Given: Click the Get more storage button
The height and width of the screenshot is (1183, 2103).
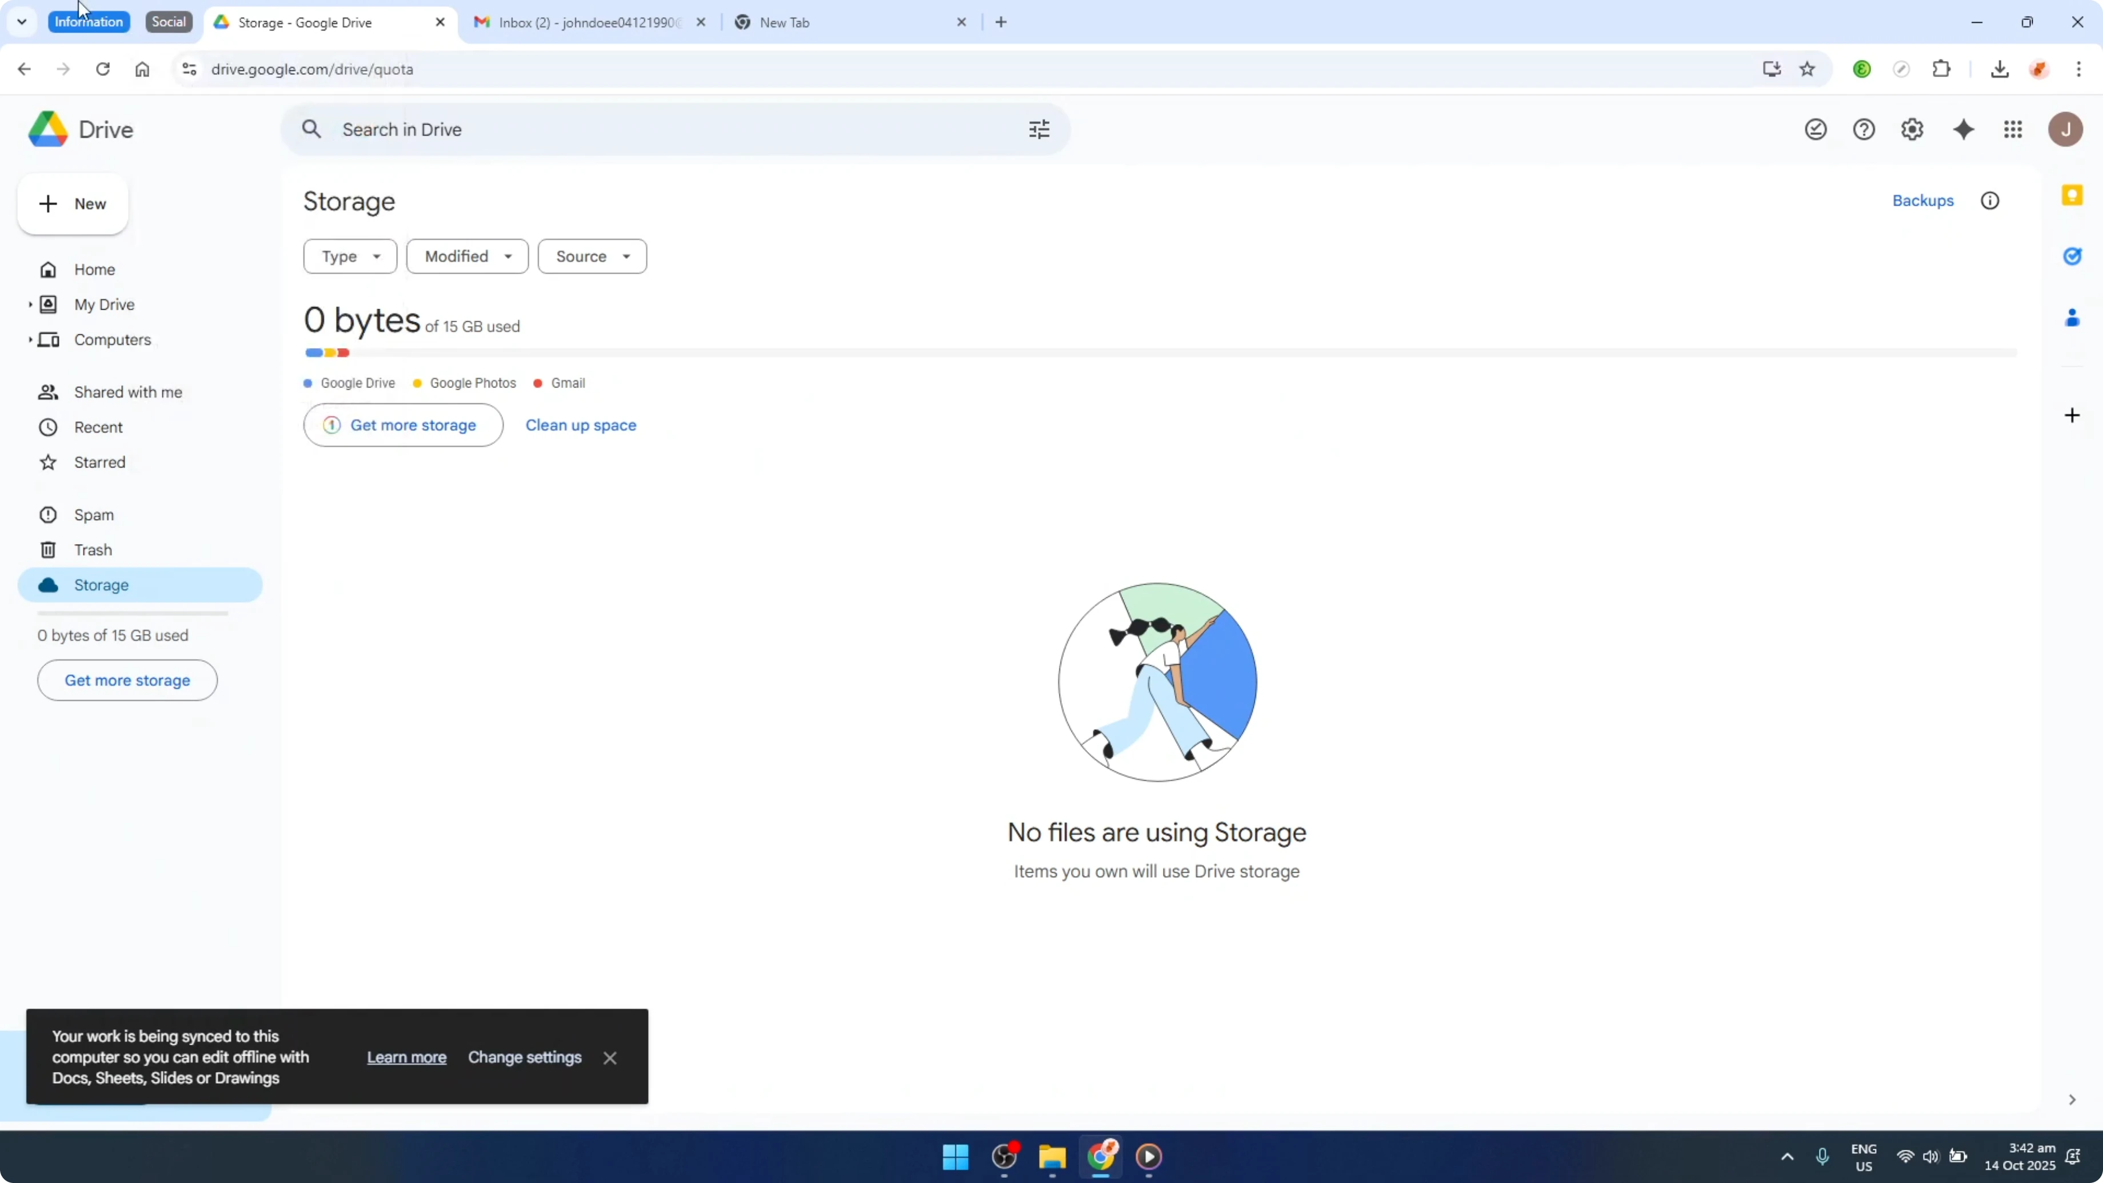Looking at the screenshot, I should [402, 425].
